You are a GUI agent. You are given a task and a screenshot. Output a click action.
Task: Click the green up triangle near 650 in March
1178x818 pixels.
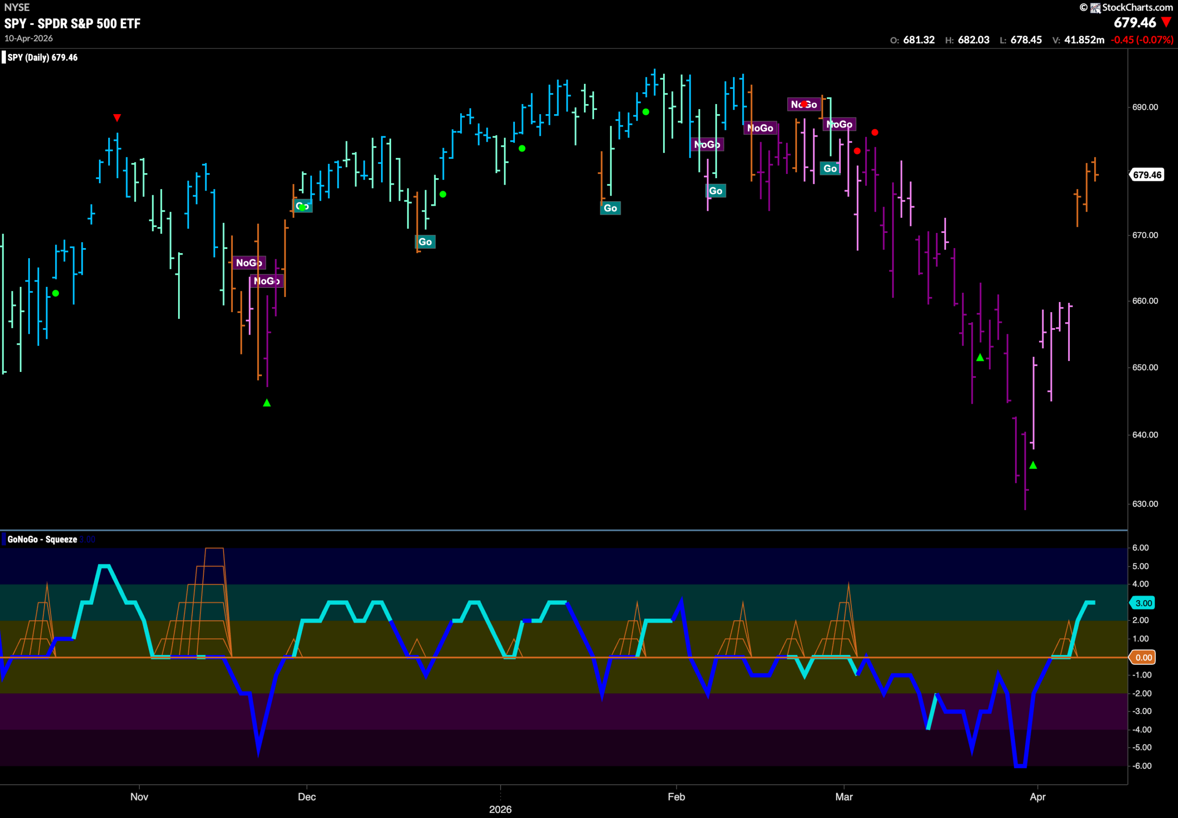980,357
